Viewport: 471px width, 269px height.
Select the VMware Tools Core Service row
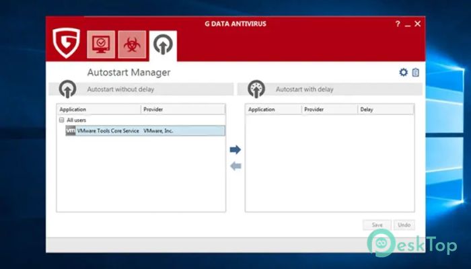click(145, 130)
